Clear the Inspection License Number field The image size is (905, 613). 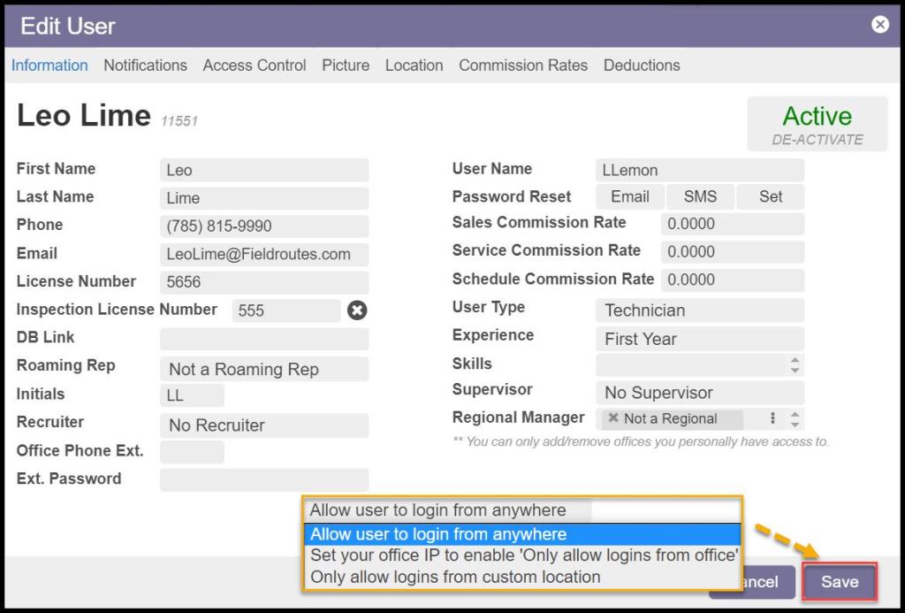(x=357, y=310)
